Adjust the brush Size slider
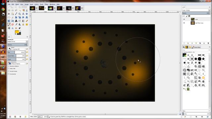This screenshot has width=212, height=119. click(x=16, y=52)
